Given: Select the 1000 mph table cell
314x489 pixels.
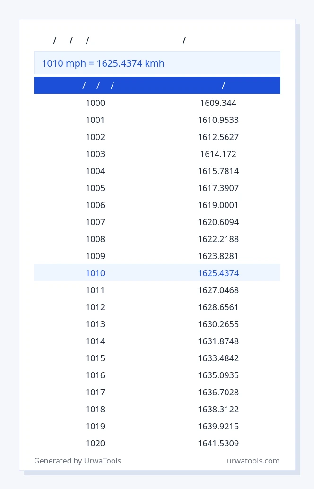Looking at the screenshot, I should tap(96, 103).
